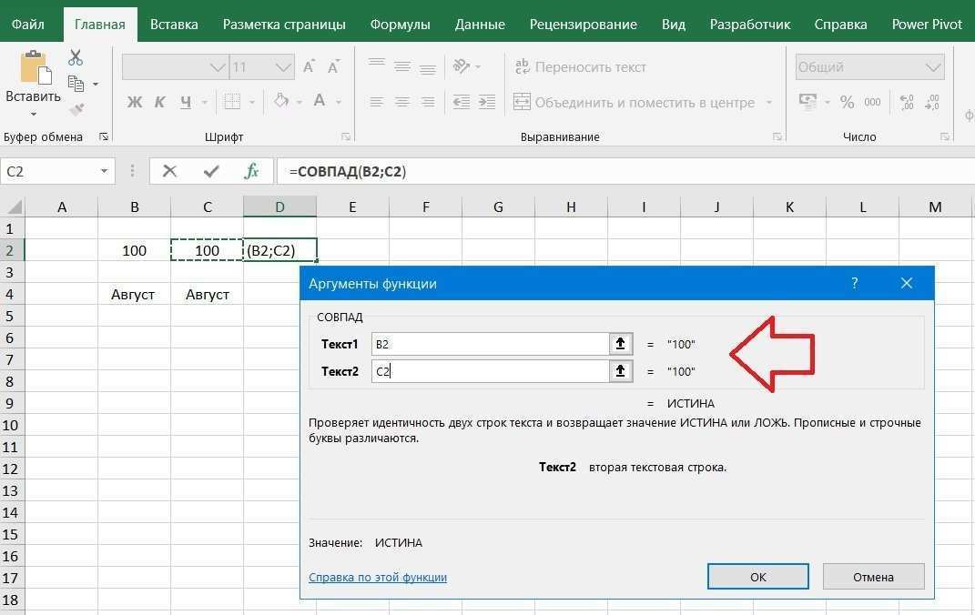Screen dimensions: 975x615
Task: Click the fill color paint bucket
Action: coord(281,102)
